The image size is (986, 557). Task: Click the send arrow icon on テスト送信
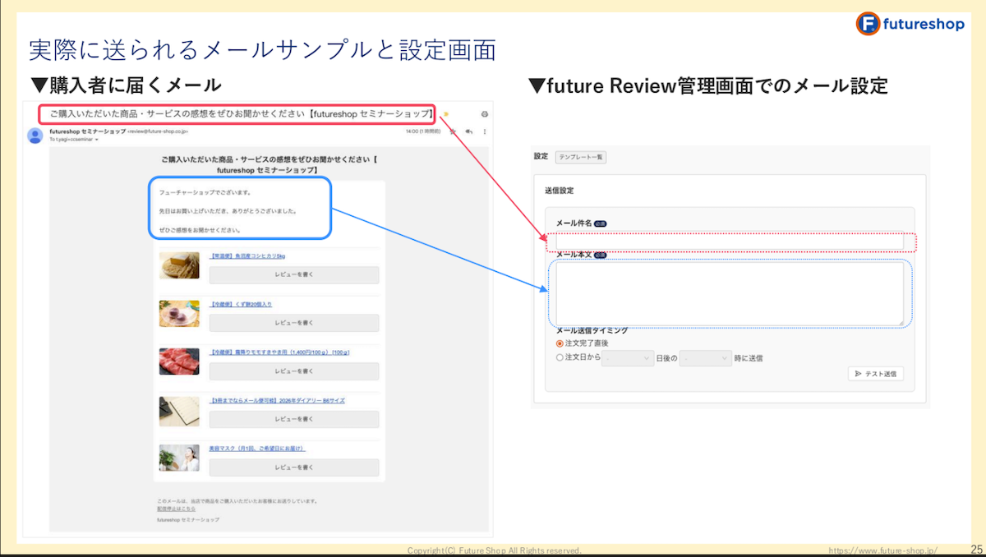coord(858,373)
